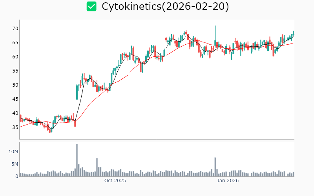Screen dimensions: 314x196
Task: Click the green checkmark icon beside the title
Action: (91, 6)
